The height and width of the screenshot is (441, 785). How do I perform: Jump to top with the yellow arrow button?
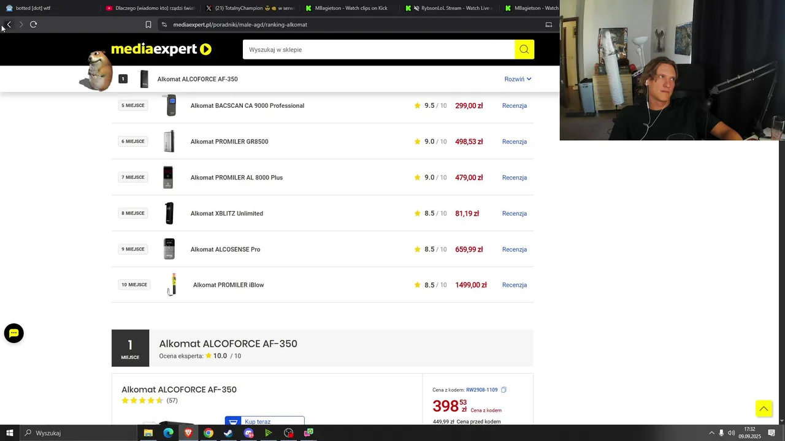764,409
